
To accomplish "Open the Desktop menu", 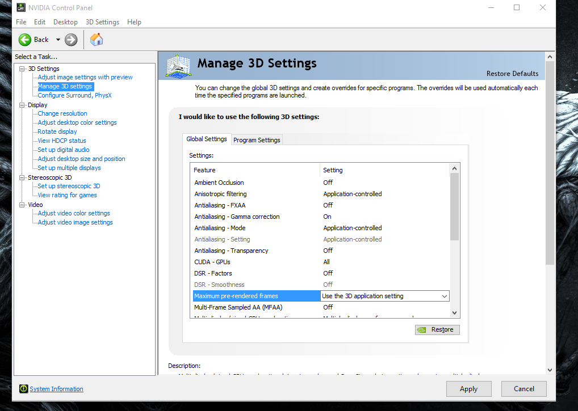I will pos(65,22).
